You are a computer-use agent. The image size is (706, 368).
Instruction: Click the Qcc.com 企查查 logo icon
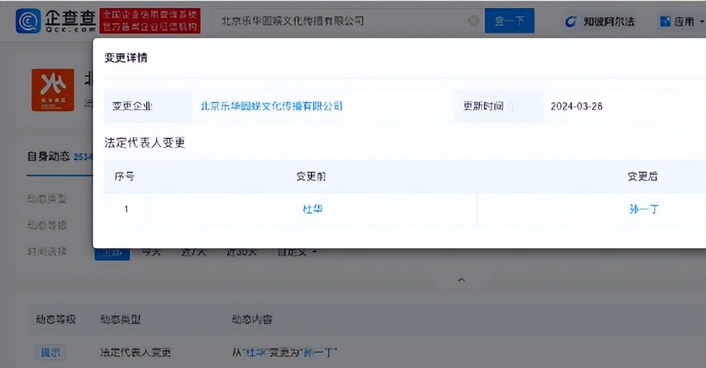click(x=28, y=22)
